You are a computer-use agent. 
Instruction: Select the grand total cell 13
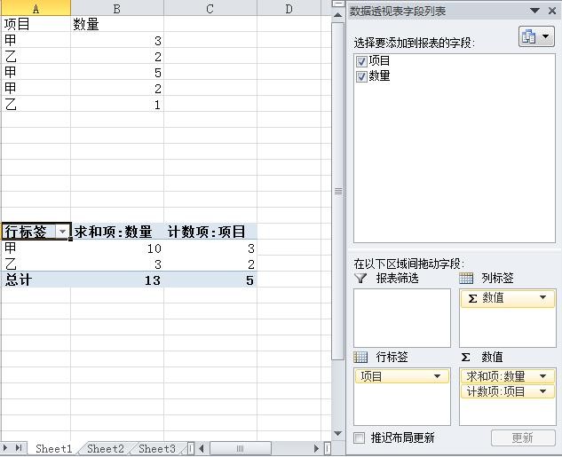[117, 280]
